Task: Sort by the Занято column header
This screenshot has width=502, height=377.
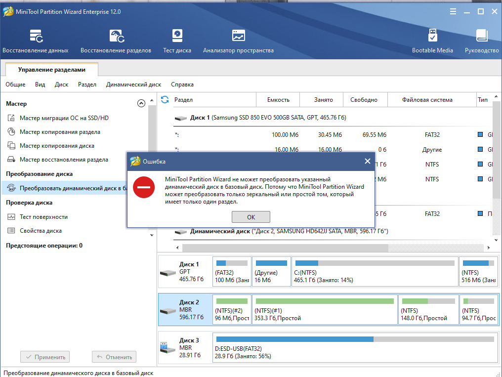Action: click(322, 99)
